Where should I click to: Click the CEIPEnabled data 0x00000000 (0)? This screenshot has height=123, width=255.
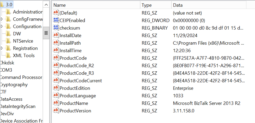(x=189, y=20)
